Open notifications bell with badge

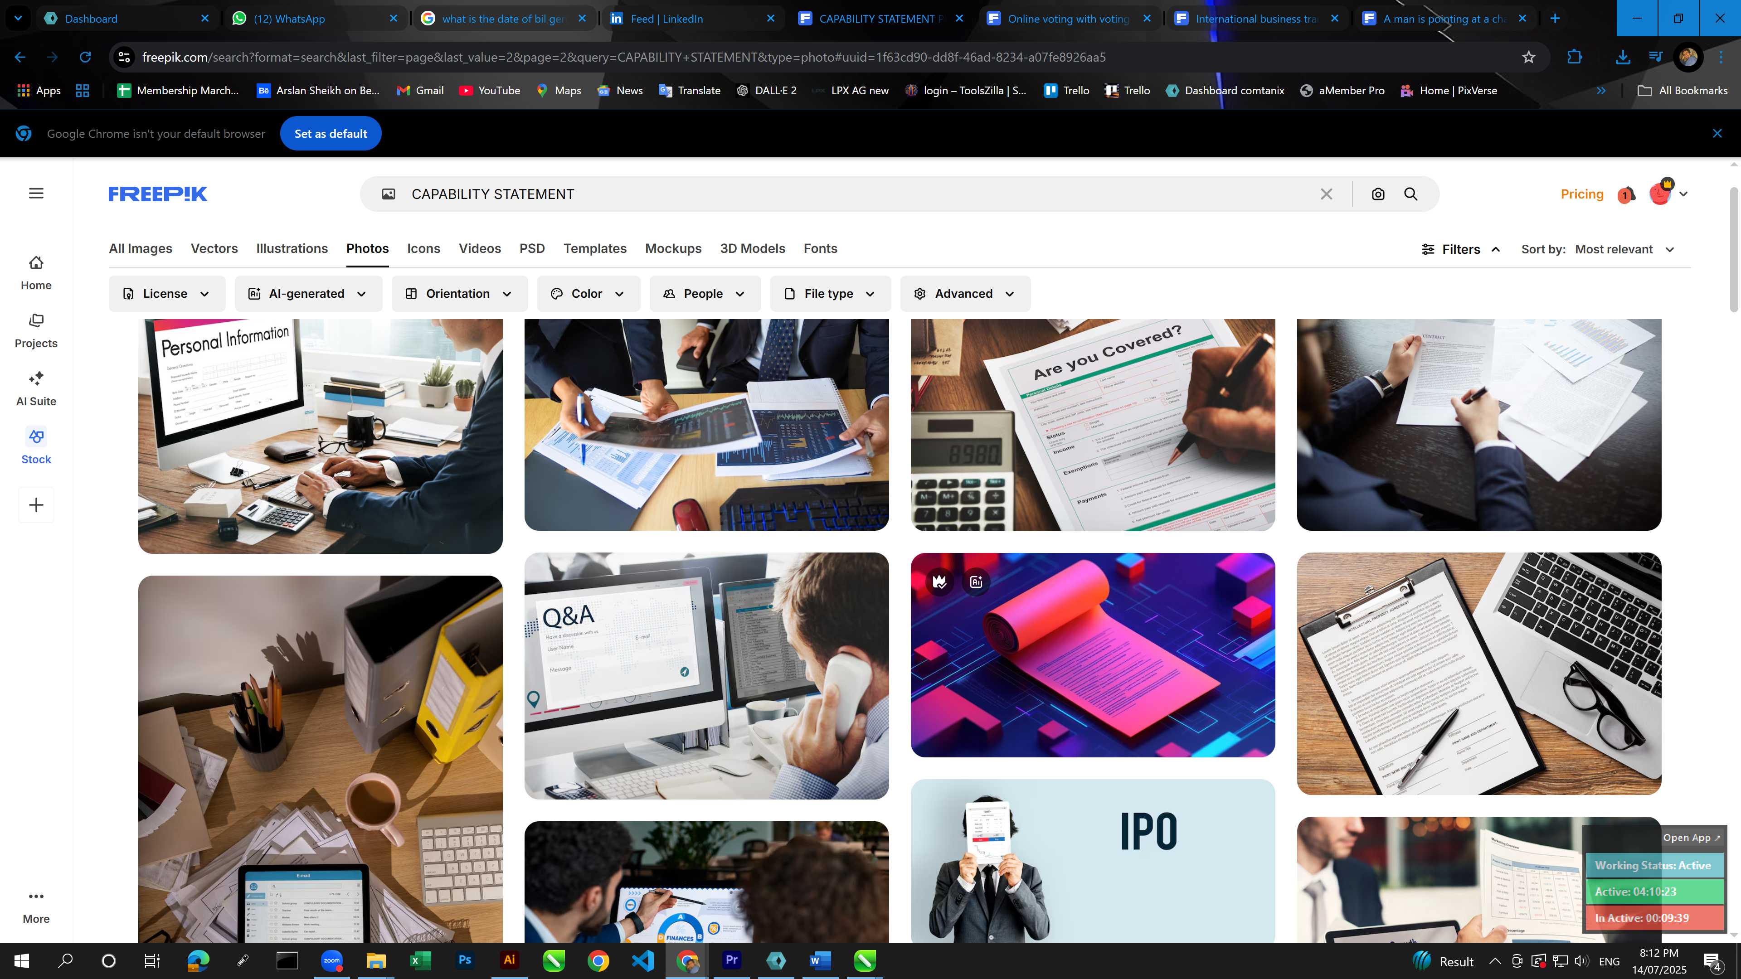pos(1626,194)
